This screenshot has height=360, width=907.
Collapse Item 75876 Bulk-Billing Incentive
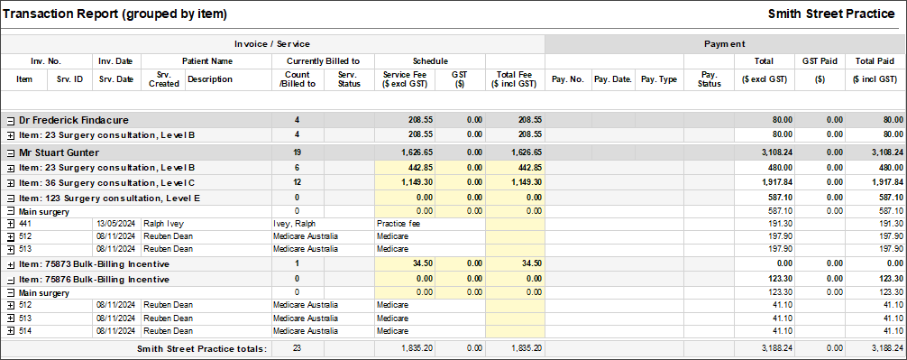click(x=10, y=280)
